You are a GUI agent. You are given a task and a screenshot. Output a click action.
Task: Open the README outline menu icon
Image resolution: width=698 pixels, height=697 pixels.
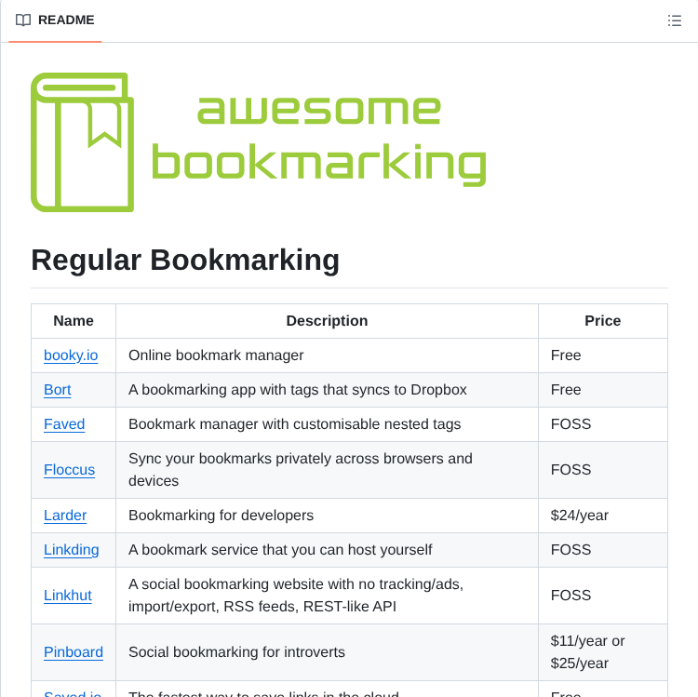tap(674, 20)
